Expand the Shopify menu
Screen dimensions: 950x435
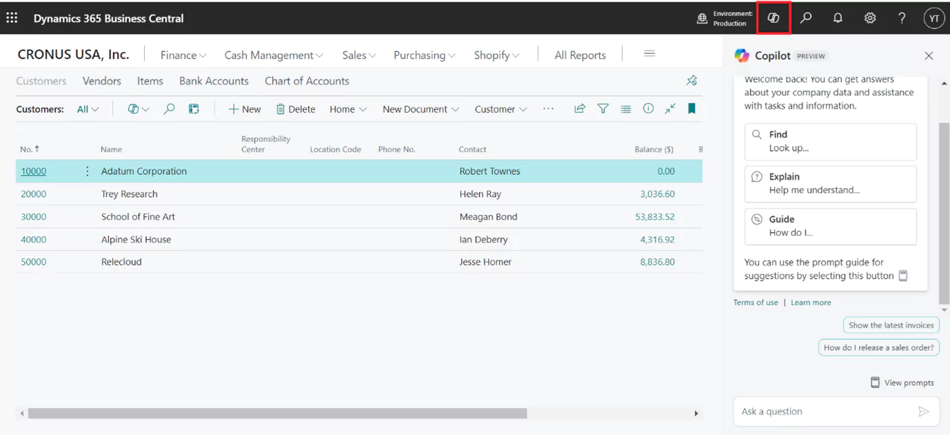pos(496,55)
